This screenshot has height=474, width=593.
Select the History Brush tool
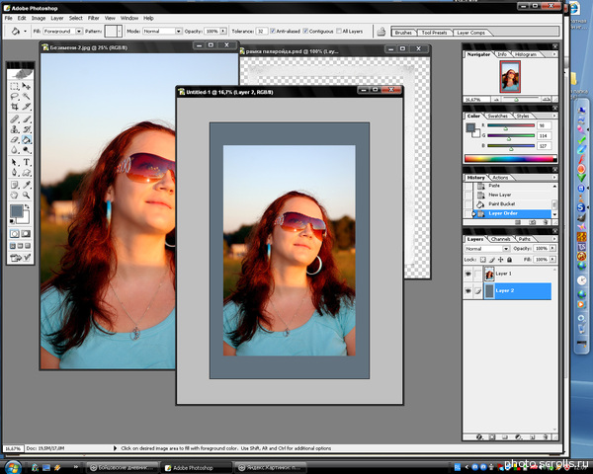point(26,129)
